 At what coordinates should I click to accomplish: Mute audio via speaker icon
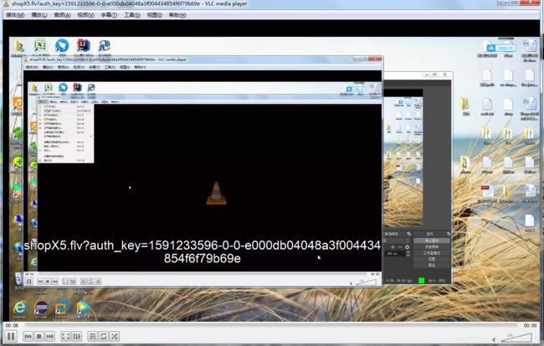tap(494, 339)
